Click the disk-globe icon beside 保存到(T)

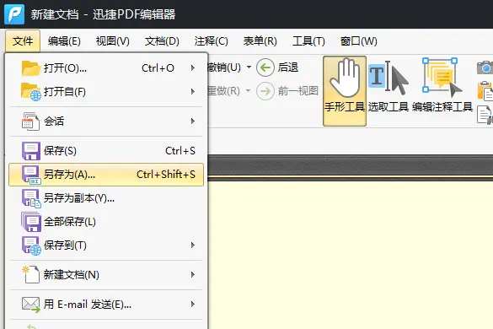(31, 245)
